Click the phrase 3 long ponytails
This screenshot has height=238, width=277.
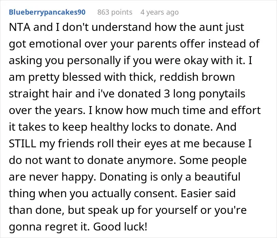click(x=205, y=94)
